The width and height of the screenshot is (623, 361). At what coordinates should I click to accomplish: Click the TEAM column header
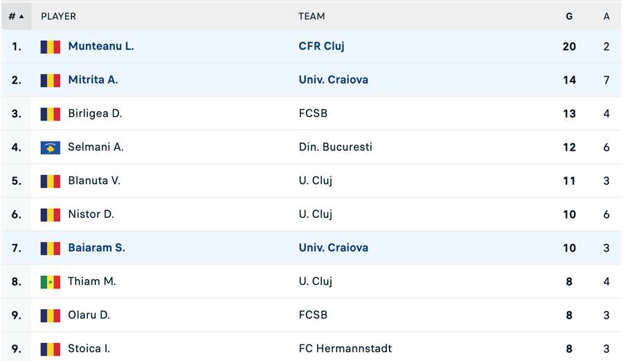(x=311, y=17)
